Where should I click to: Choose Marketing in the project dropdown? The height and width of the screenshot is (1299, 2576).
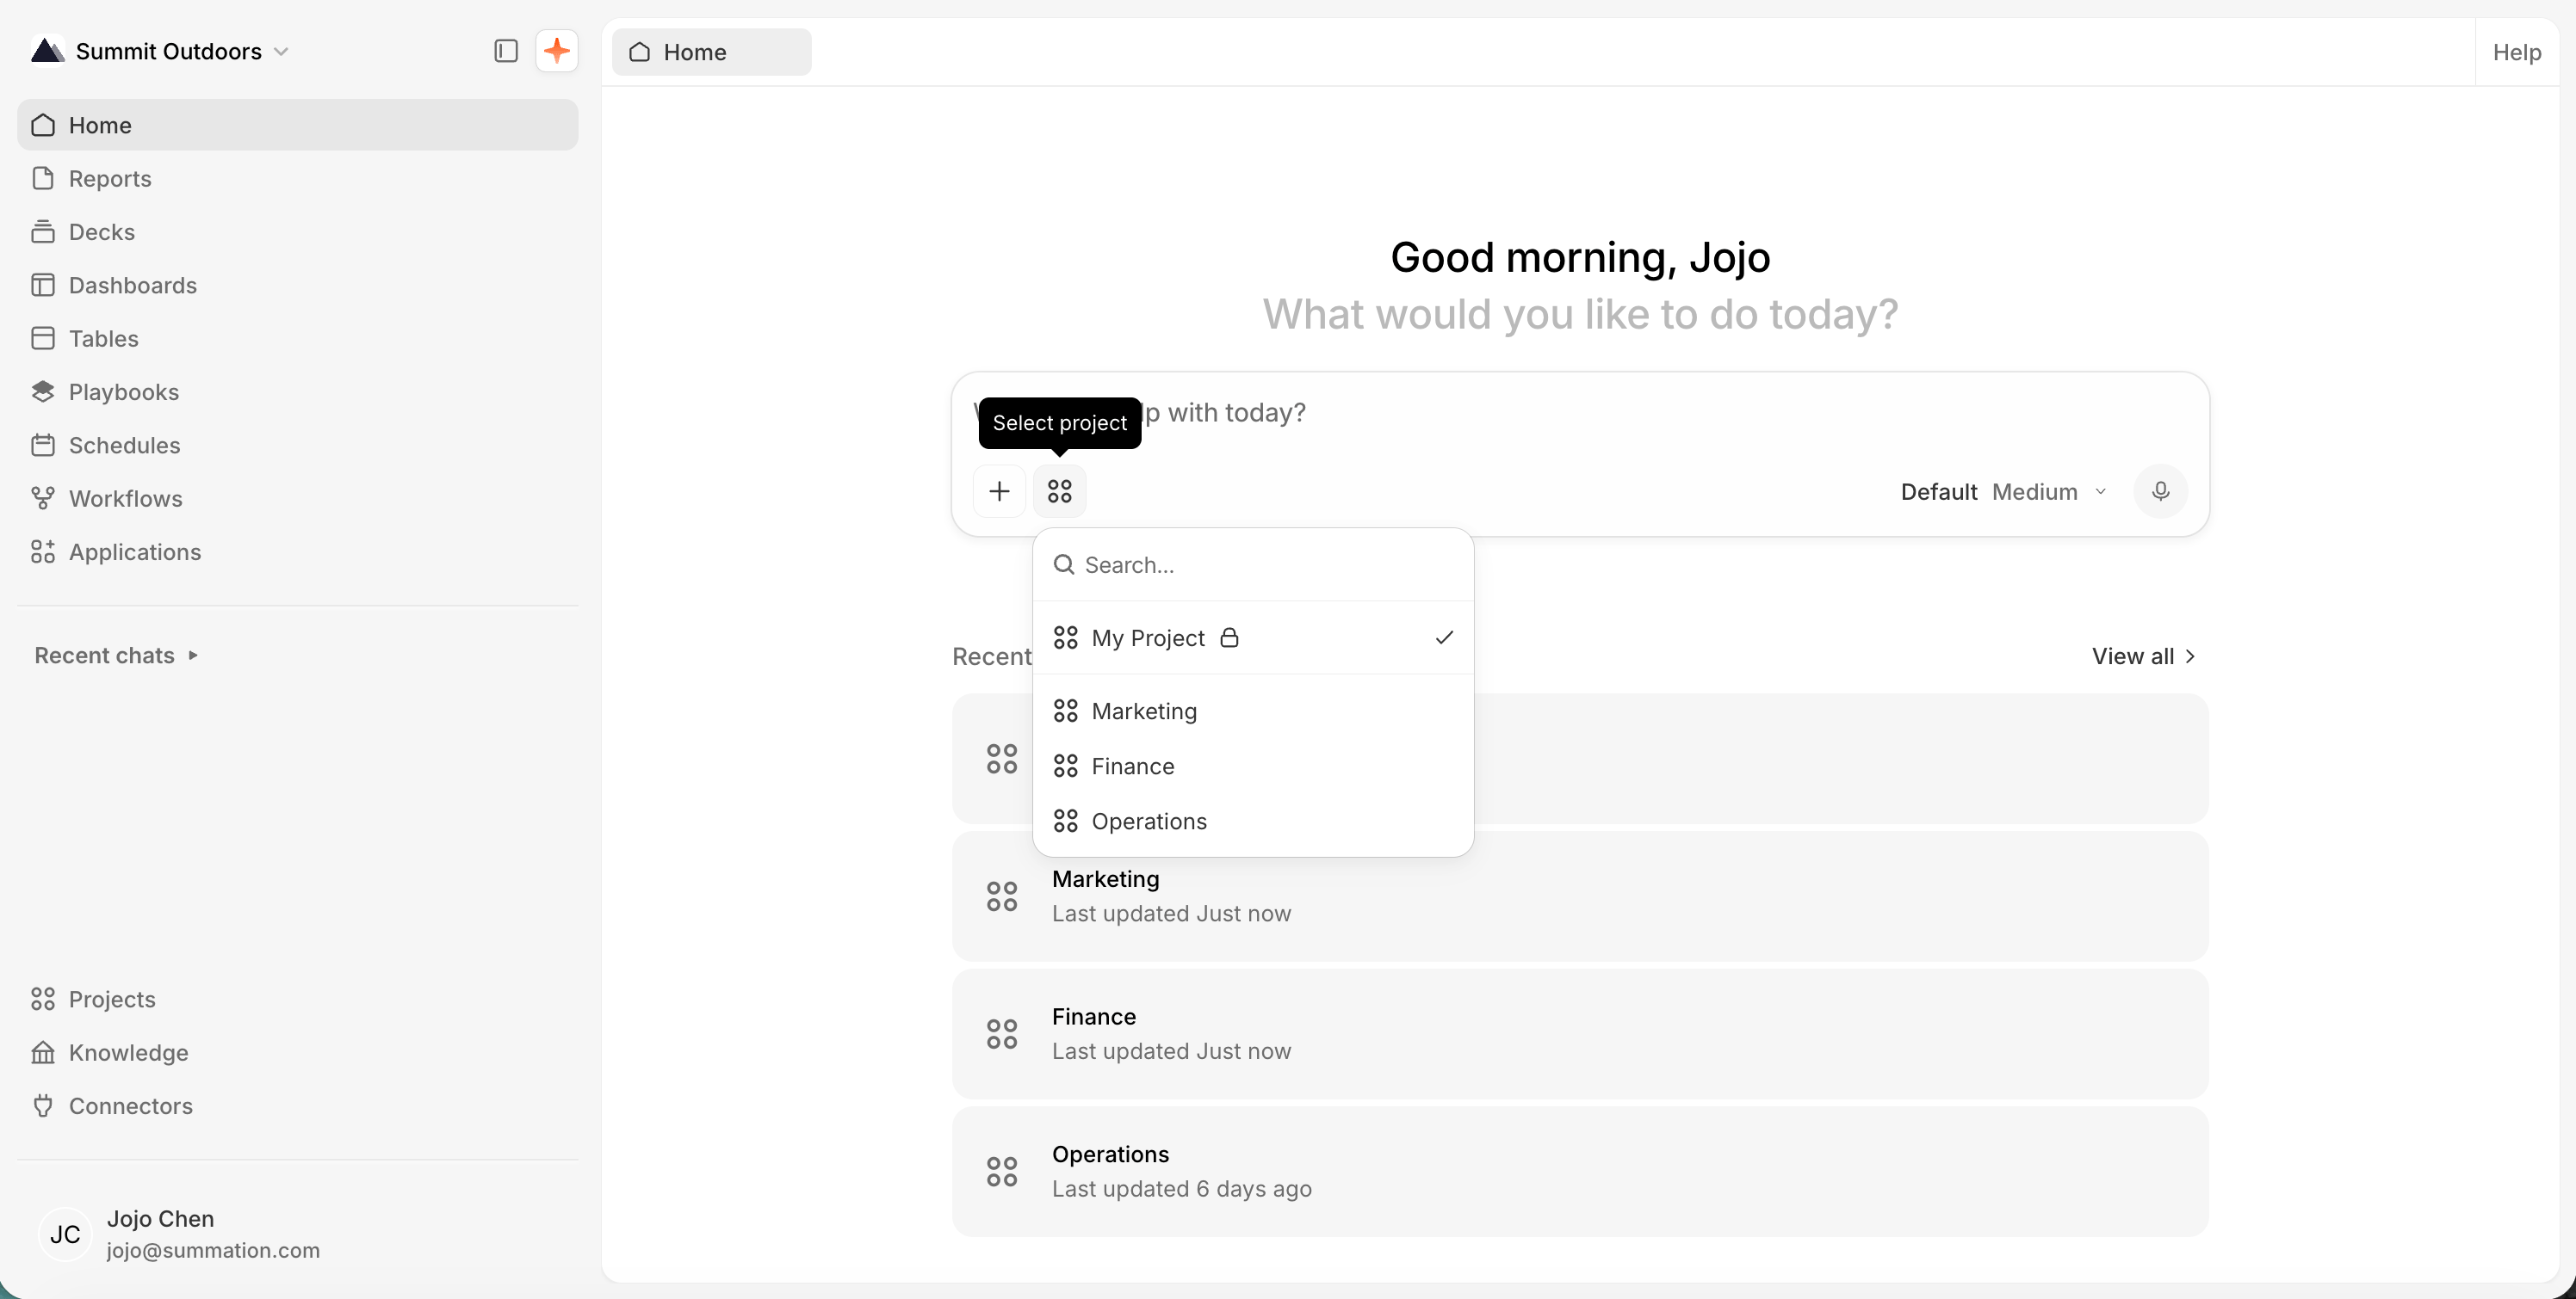1253,711
